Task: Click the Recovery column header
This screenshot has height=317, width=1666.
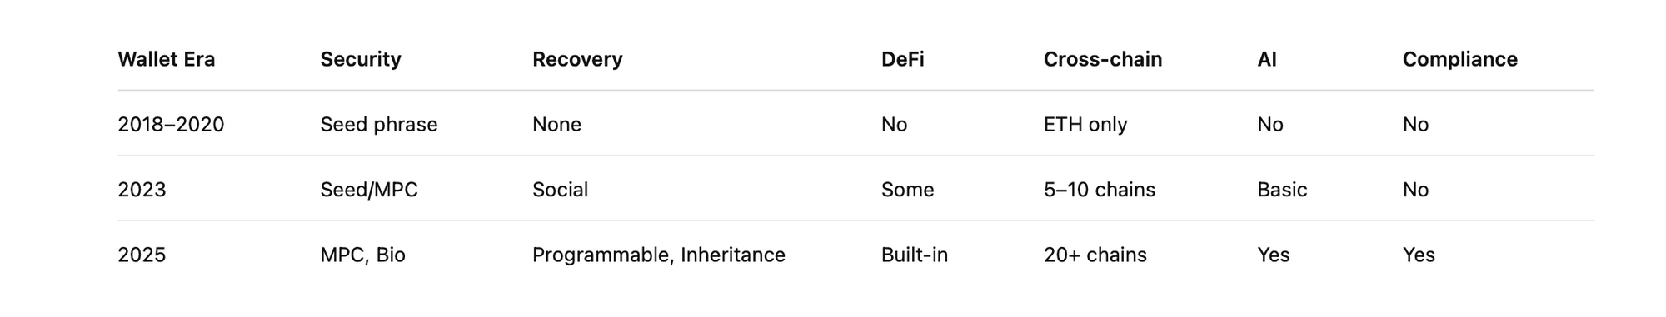Action: click(x=577, y=59)
